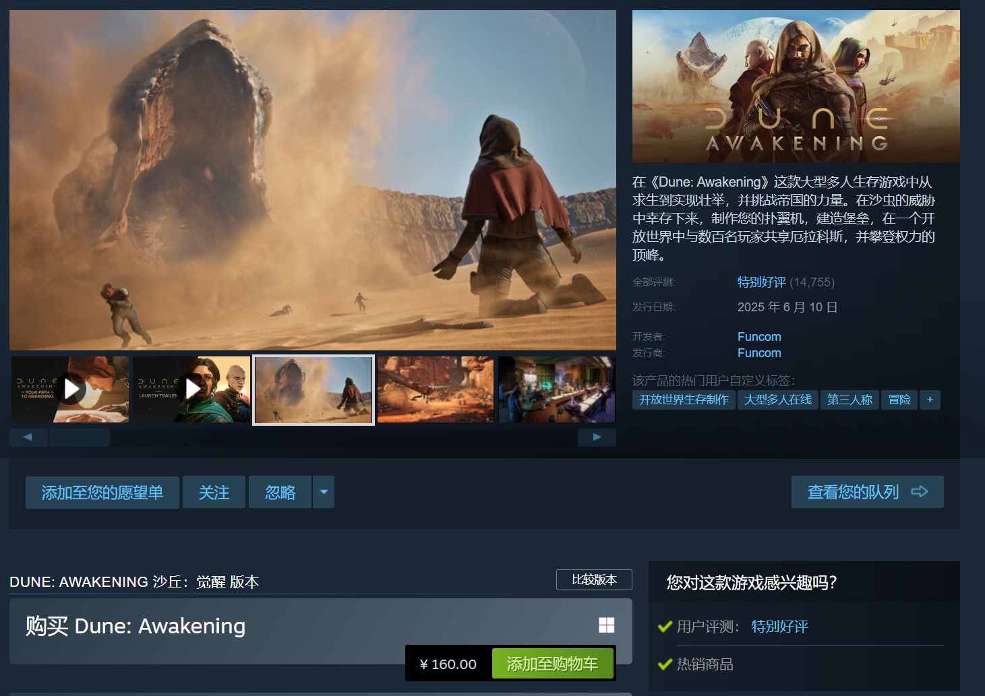The image size is (985, 696).
Task: Click the 忽略 ignore button
Action: pos(280,493)
